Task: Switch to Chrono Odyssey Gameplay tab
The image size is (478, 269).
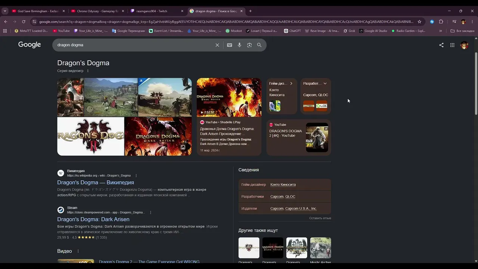Action: pos(98,11)
